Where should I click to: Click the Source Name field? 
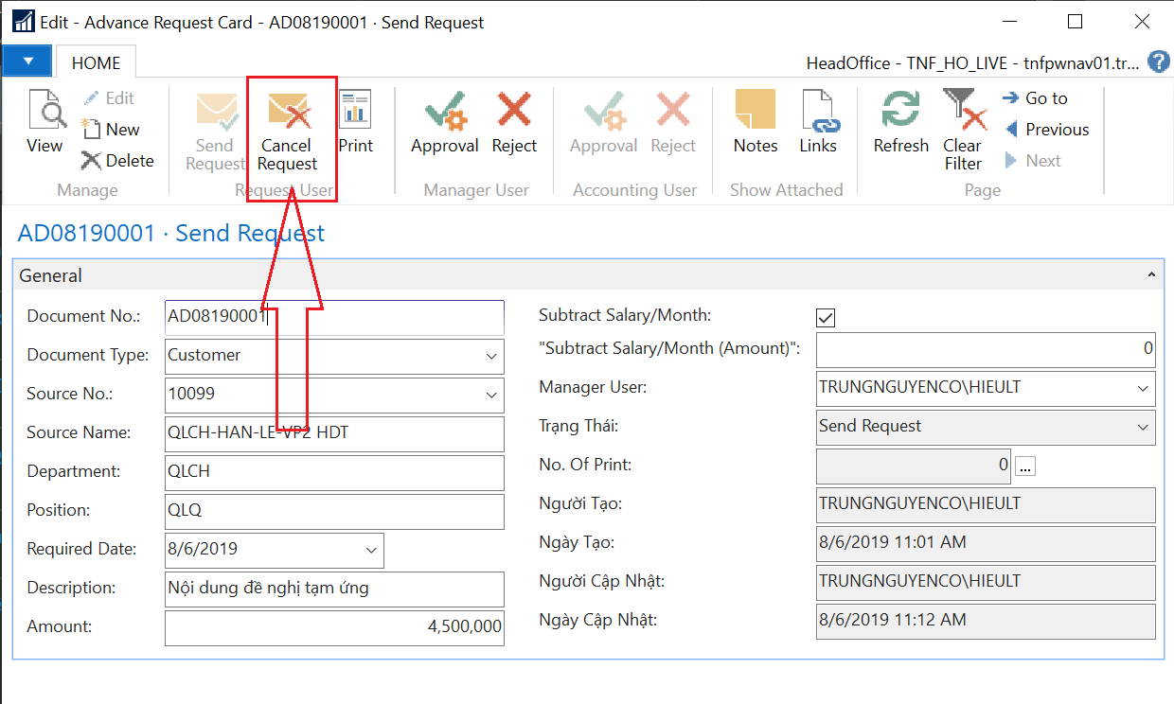[334, 433]
